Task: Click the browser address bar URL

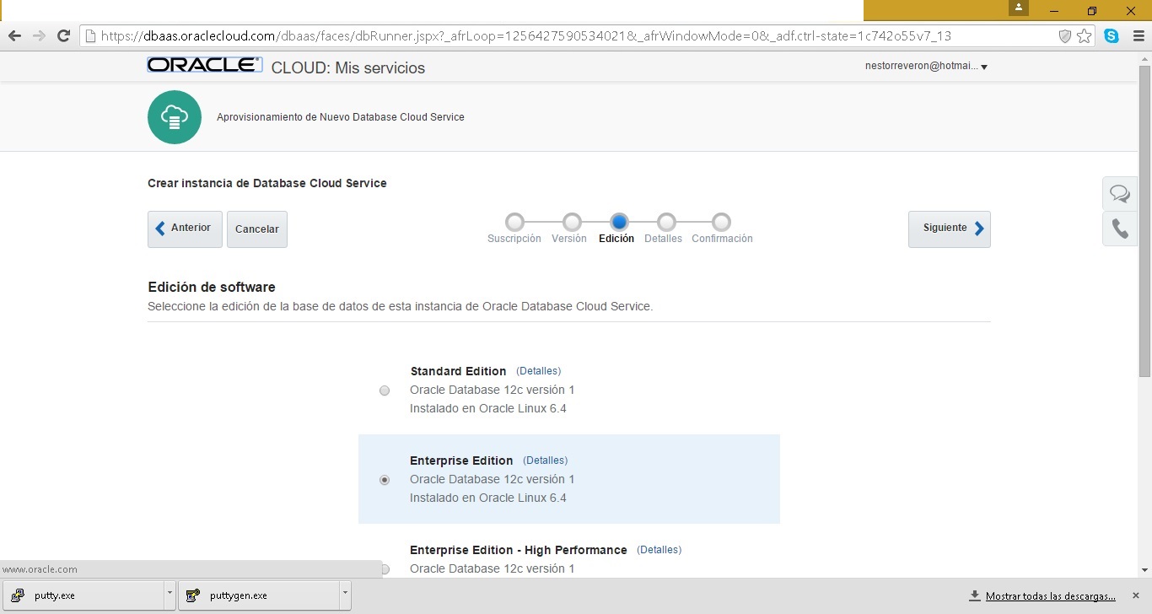Action: tap(523, 36)
